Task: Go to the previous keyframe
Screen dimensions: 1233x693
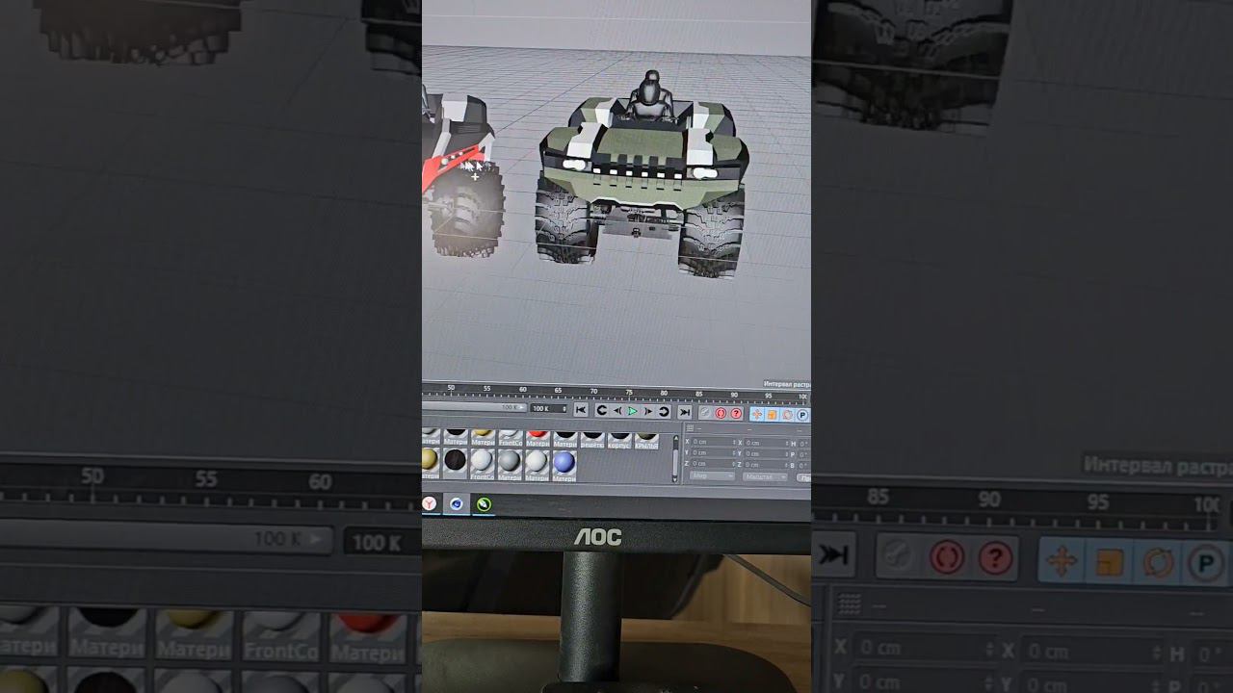Action: click(602, 411)
